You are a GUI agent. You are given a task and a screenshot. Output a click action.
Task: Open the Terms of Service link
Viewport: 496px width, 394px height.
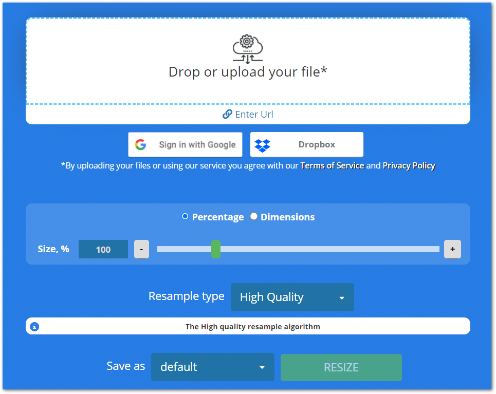click(332, 165)
